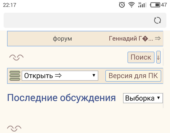Tap the Wi-Fi status icon
This screenshot has width=170, height=133.
click(x=131, y=5)
